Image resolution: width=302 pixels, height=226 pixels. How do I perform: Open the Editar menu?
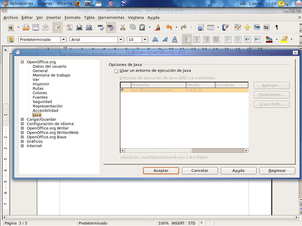pyautogui.click(x=27, y=17)
